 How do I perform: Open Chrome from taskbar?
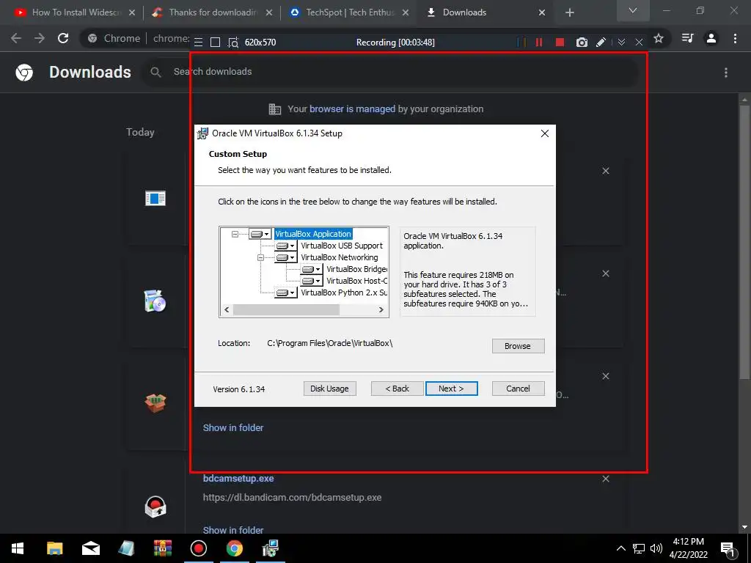[x=234, y=548]
